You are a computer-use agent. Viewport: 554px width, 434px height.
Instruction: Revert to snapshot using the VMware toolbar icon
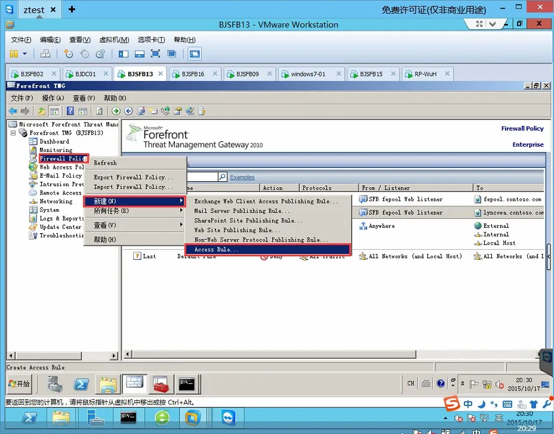tap(85, 54)
